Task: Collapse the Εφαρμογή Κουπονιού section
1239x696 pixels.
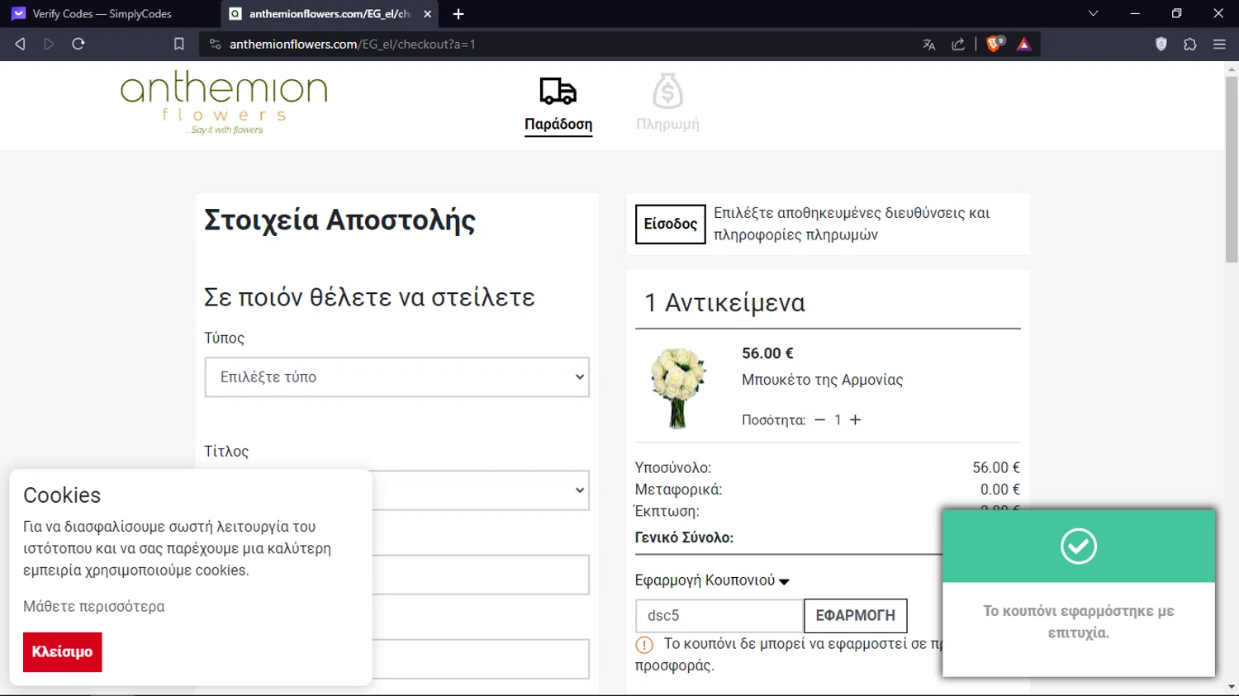Action: point(712,580)
